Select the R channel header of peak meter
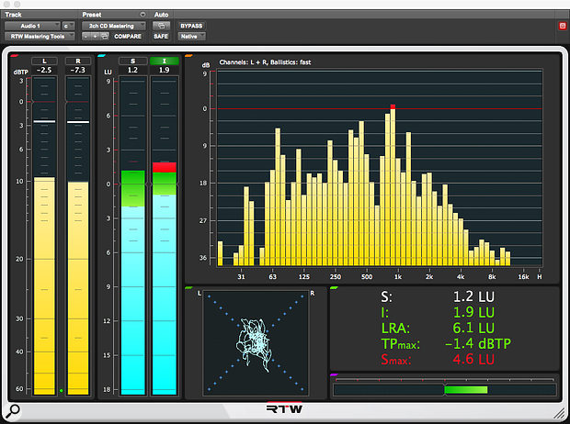The height and width of the screenshot is (424, 570). point(78,61)
